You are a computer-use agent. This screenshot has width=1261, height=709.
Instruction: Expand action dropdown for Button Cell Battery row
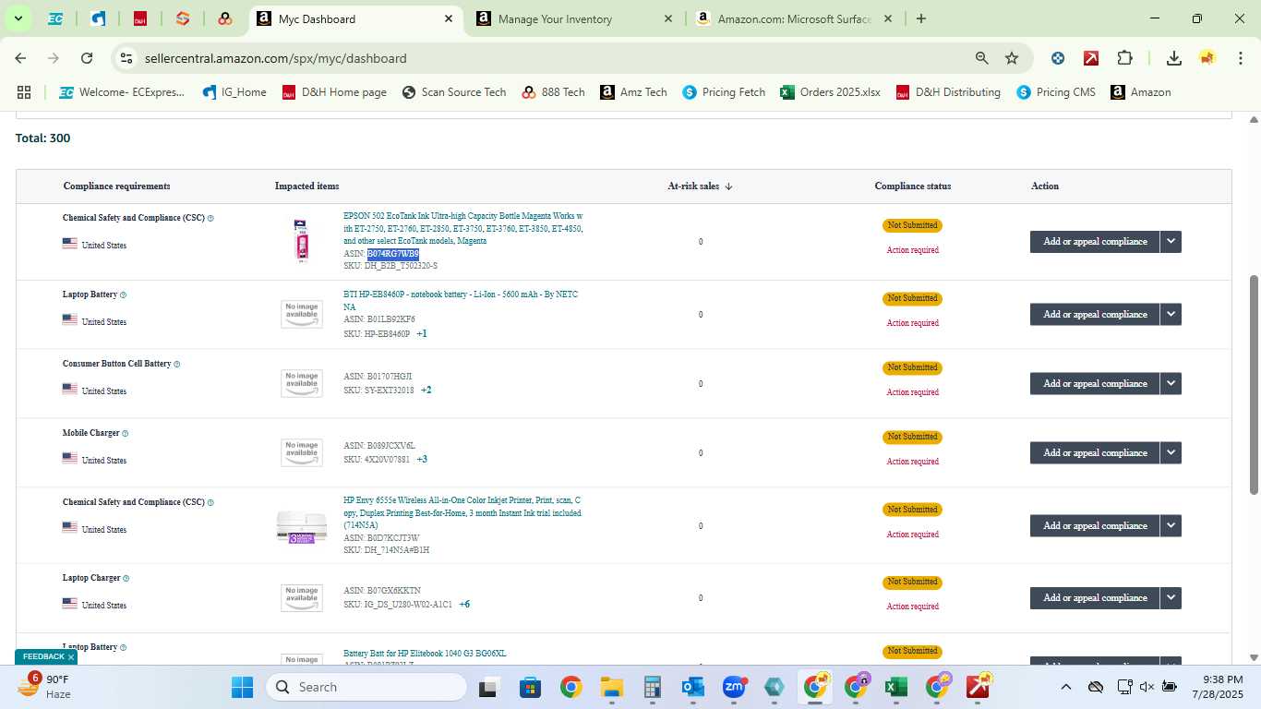click(x=1171, y=384)
